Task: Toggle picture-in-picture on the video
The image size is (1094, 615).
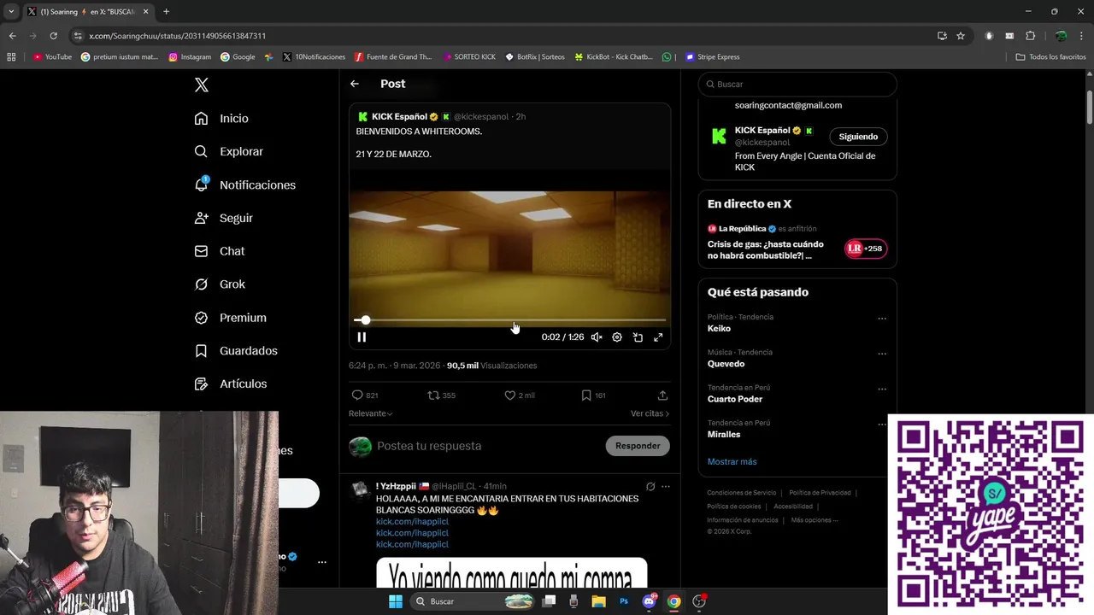Action: click(x=638, y=337)
